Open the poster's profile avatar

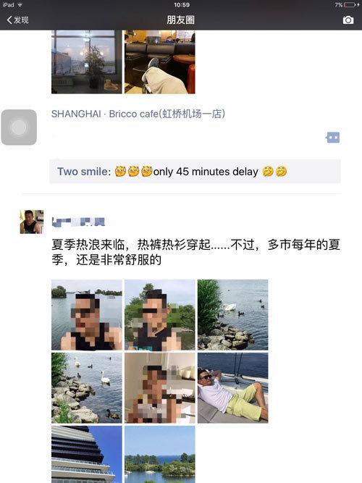32,222
